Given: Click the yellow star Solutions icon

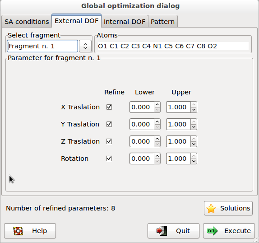Looking at the screenshot, I should point(211,208).
